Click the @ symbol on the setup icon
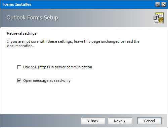This screenshot has height=128, width=168. (161, 20)
